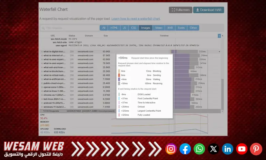The width and height of the screenshot is (266, 160).
Task: Expand the what-is-internet-of-... request row
Action: coord(42,55)
